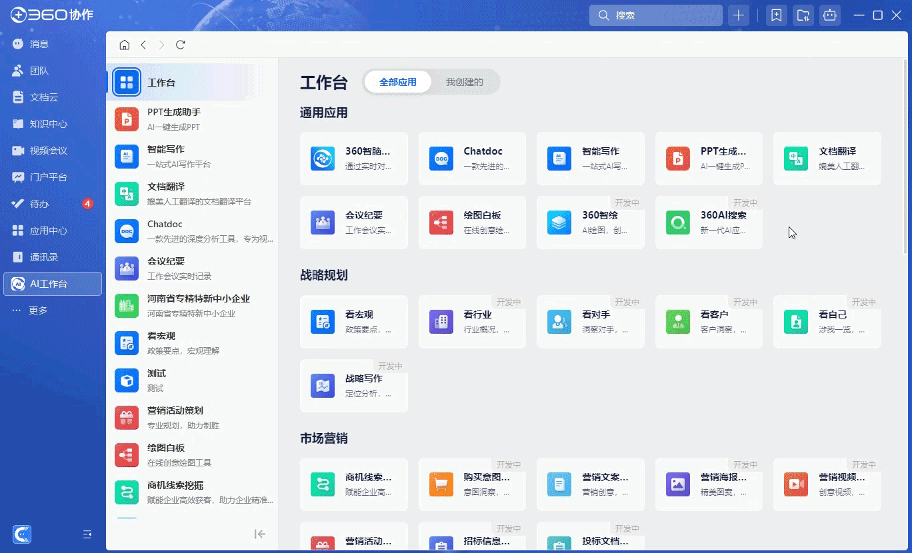The width and height of the screenshot is (912, 553).
Task: Select 工作台 in the app list
Action: [x=192, y=83]
